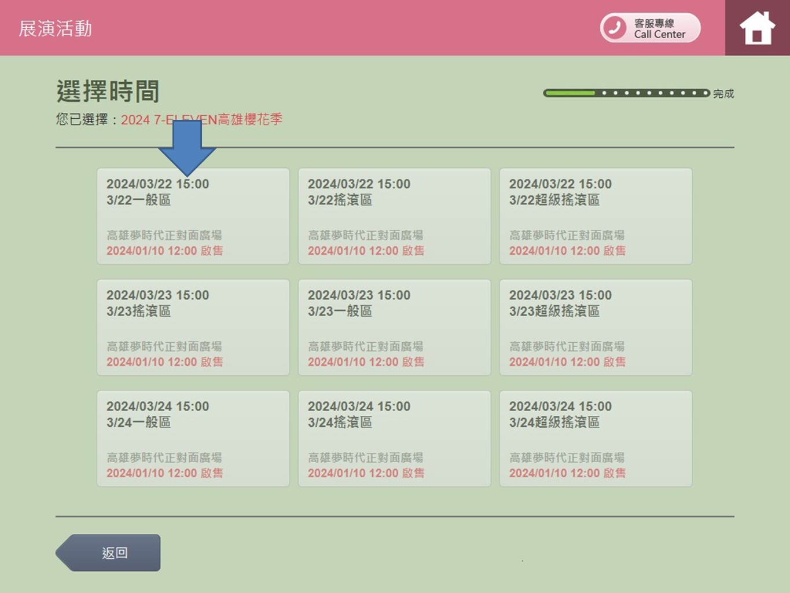Pick the 3/23超級搖滾區 session card

click(596, 328)
